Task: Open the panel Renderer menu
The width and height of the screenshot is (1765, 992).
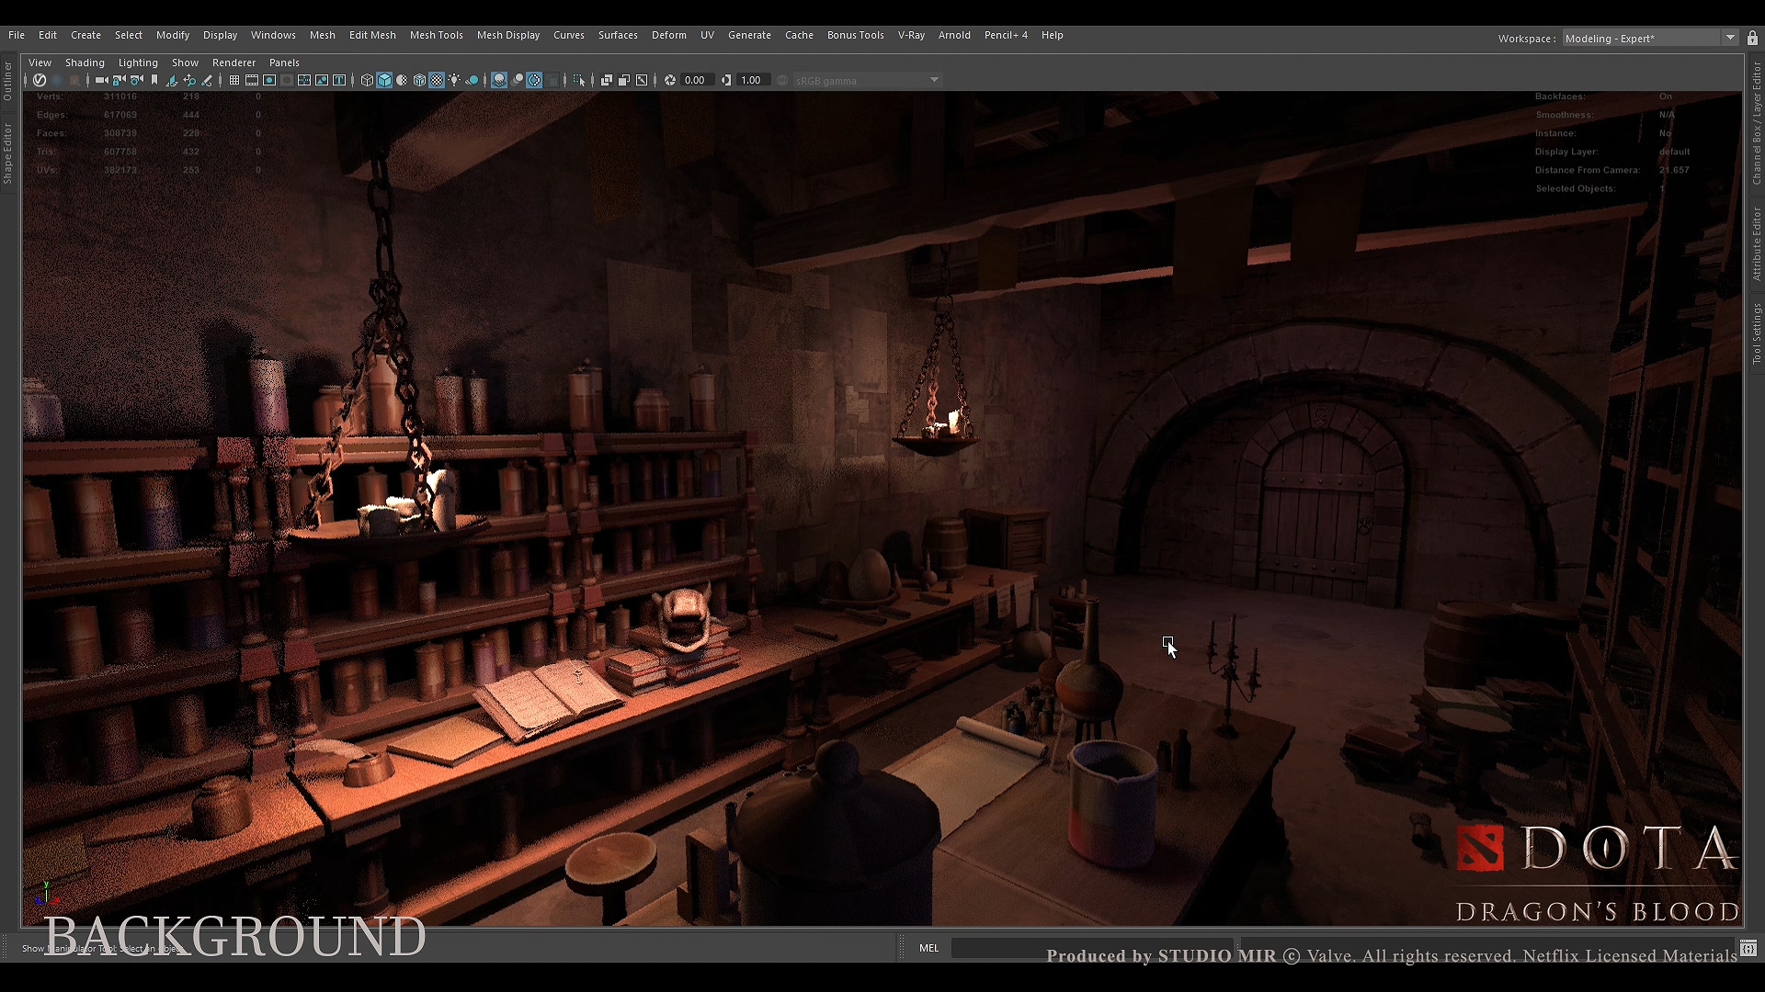Action: click(x=233, y=62)
